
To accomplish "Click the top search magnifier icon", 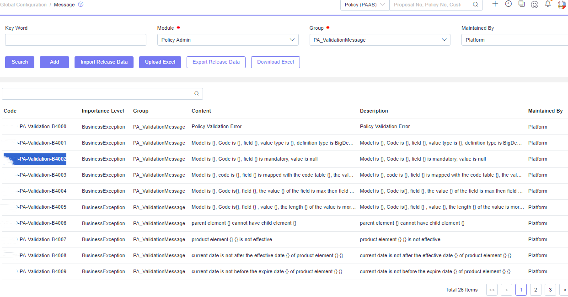I will [475, 5].
